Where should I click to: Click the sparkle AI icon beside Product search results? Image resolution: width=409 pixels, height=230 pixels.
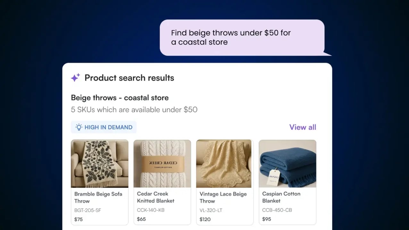(x=75, y=78)
